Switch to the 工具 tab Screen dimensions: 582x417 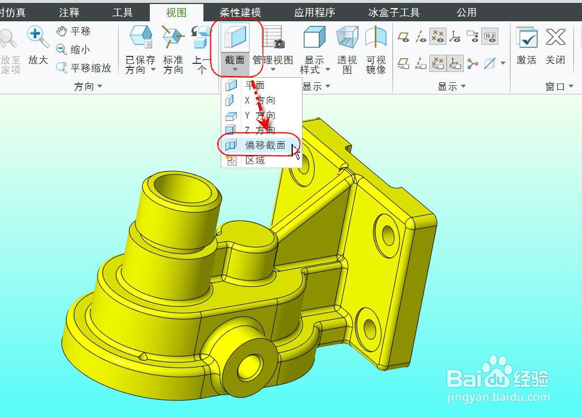click(x=123, y=12)
